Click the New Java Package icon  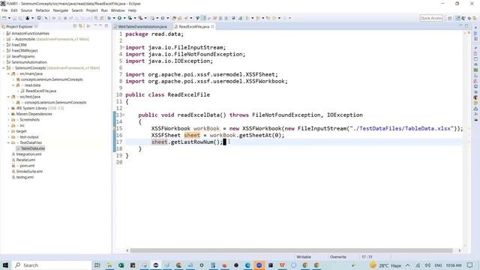(152, 18)
